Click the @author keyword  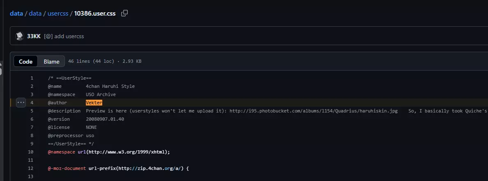(57, 103)
